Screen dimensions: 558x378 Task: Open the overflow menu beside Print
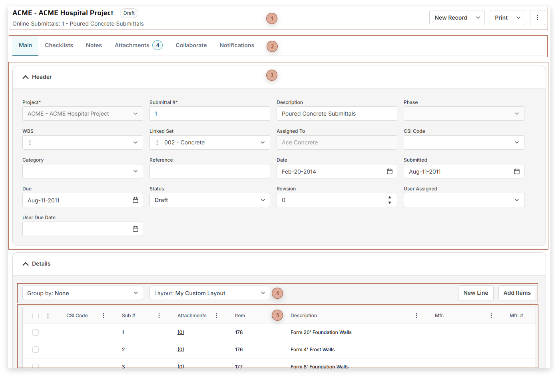(538, 17)
